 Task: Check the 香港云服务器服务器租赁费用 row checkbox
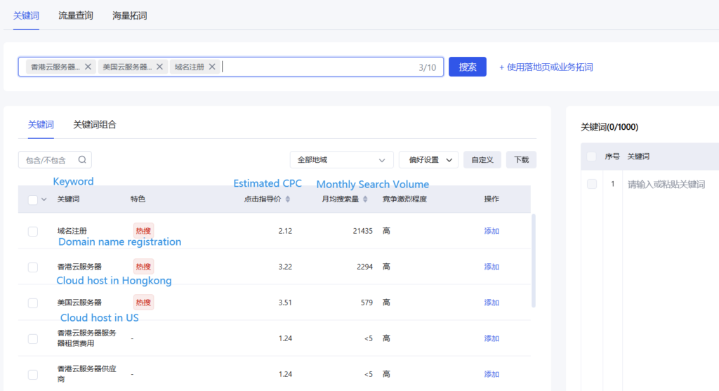tap(32, 339)
